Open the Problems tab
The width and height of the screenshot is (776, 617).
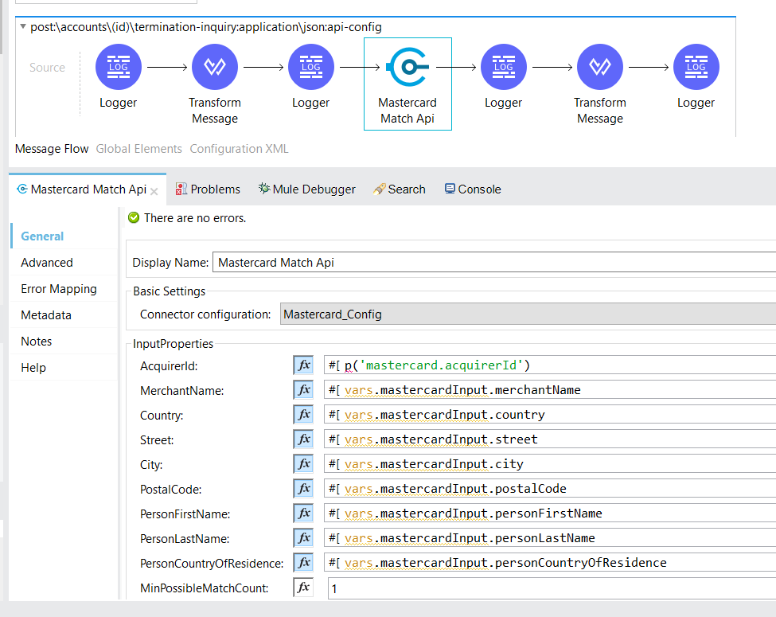(x=208, y=189)
